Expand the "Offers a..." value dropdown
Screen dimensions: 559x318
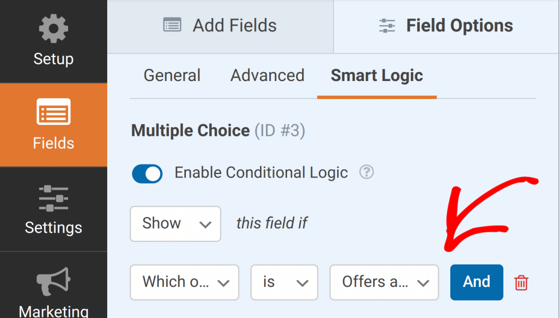(384, 282)
